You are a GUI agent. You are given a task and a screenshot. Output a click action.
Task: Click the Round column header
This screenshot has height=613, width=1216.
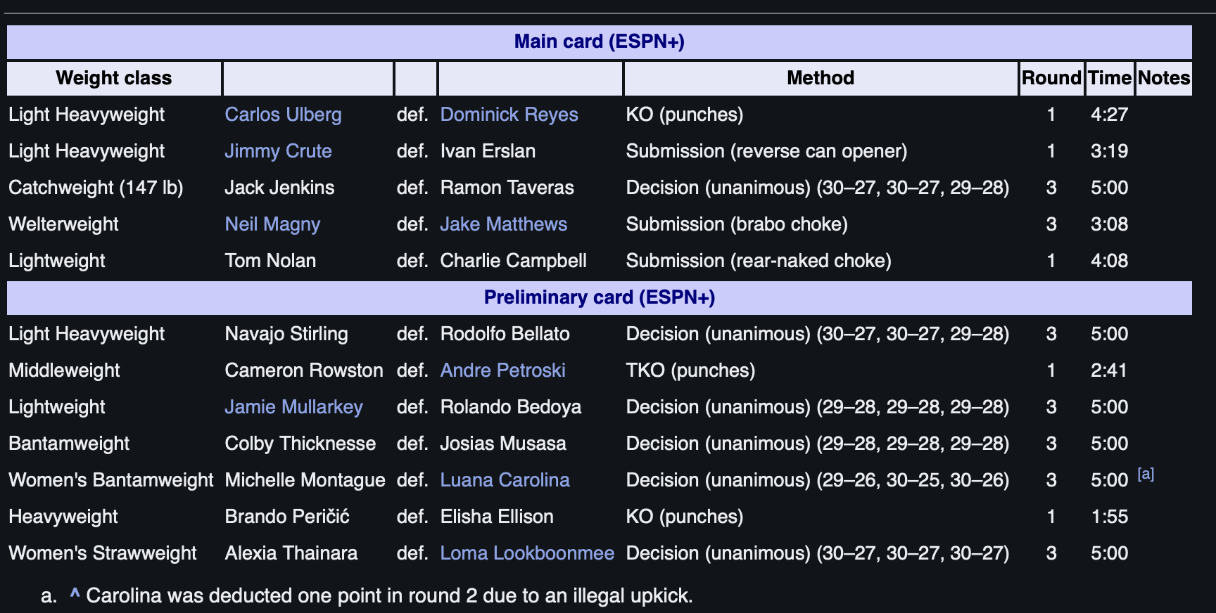(1051, 78)
